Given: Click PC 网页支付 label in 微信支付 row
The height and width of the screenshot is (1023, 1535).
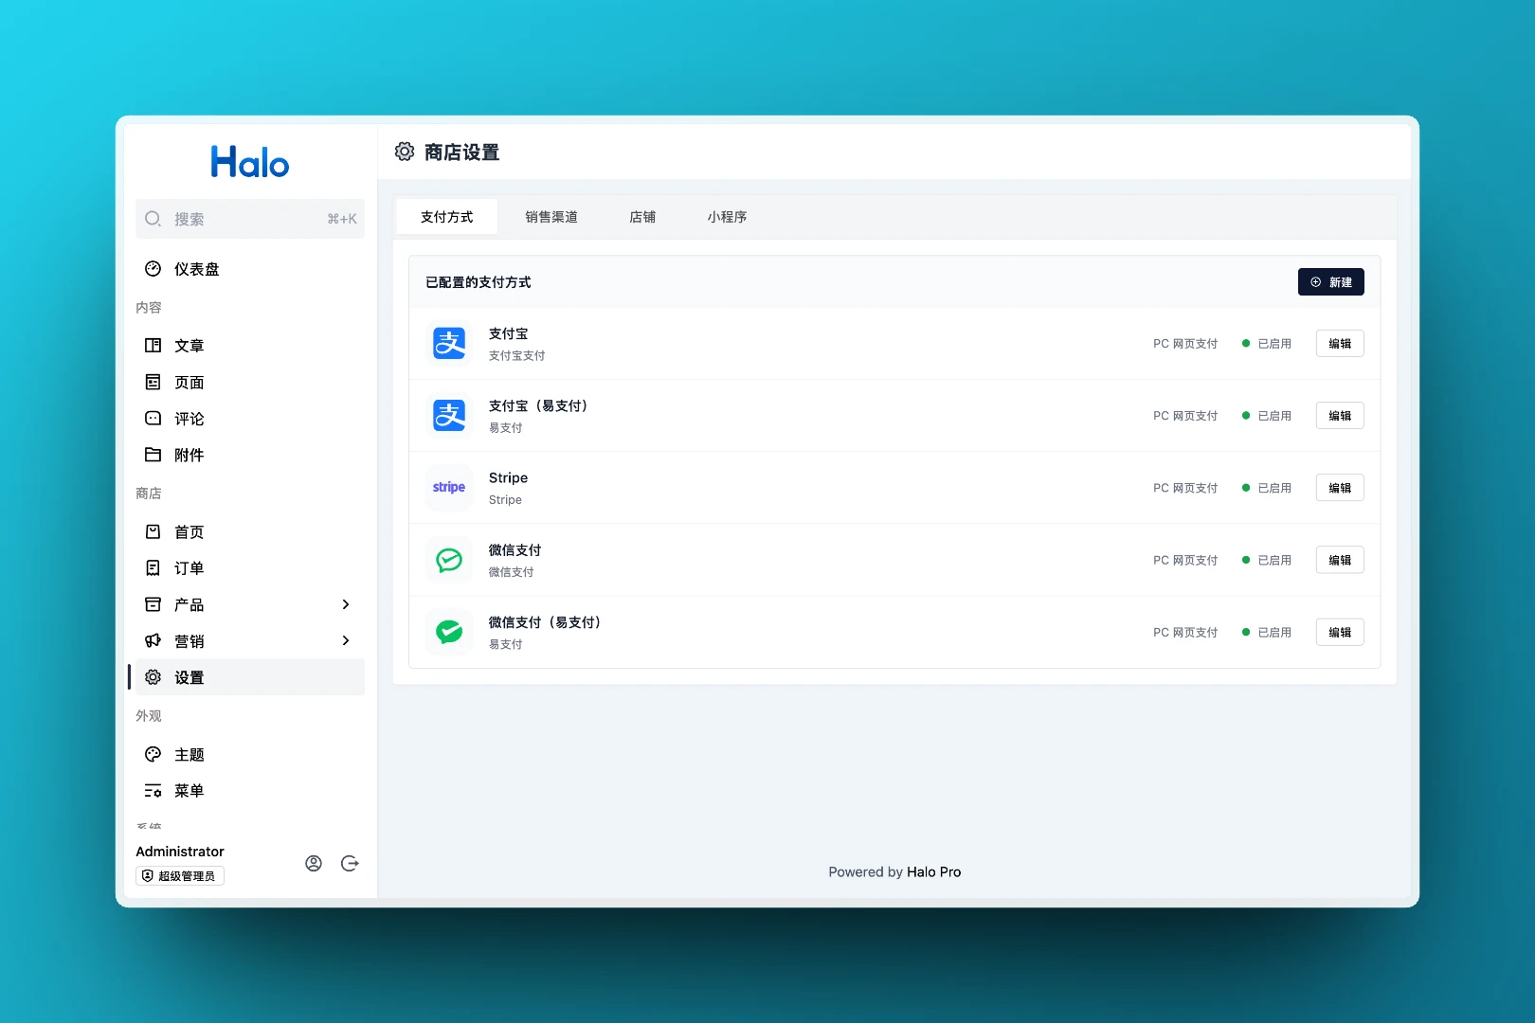Looking at the screenshot, I should [x=1185, y=560].
